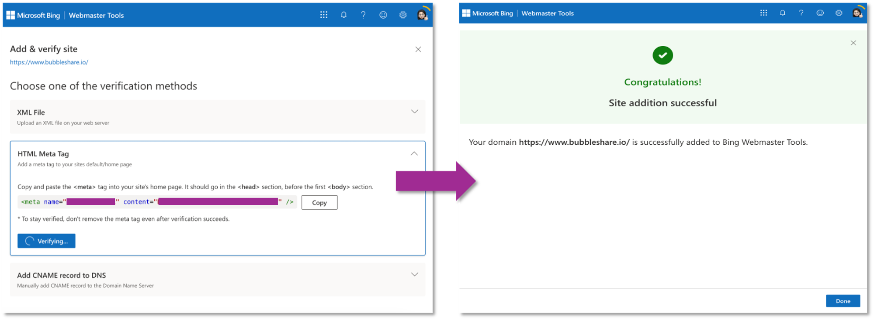This screenshot has width=874, height=320.
Task: Click 'Upload an XML file on your web server'
Action: (x=63, y=123)
